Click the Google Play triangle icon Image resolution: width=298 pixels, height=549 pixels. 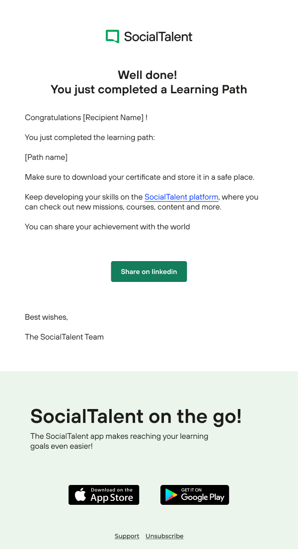coord(171,495)
